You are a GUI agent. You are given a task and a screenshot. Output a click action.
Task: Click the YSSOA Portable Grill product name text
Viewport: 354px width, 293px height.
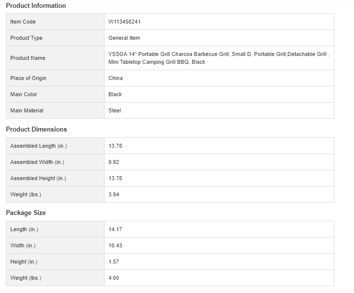(x=218, y=58)
